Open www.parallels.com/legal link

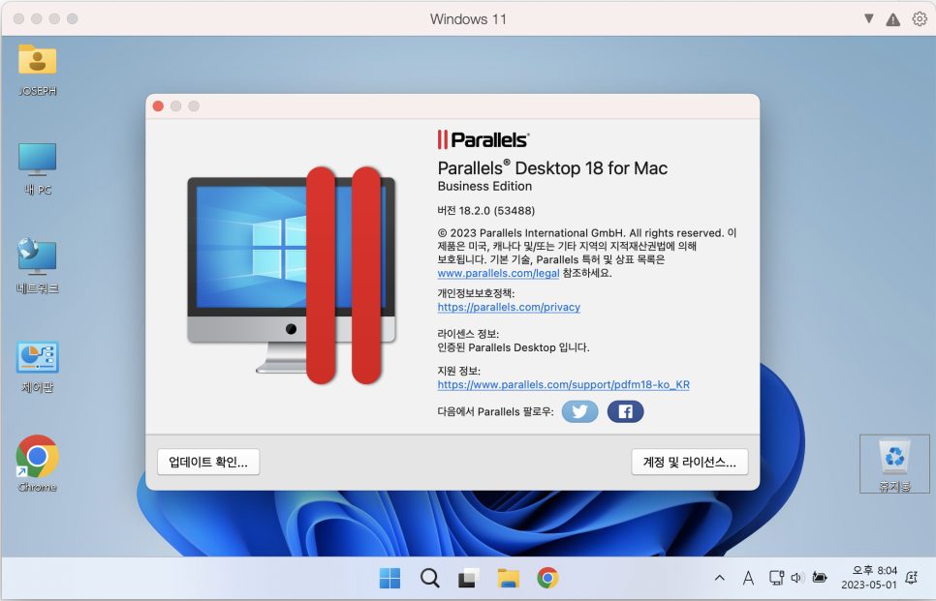click(498, 273)
